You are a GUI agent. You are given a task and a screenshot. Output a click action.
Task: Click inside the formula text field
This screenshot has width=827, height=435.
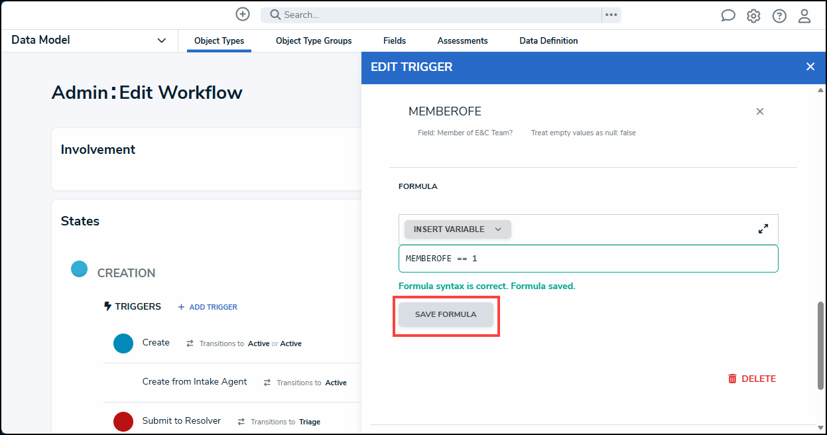pos(588,259)
